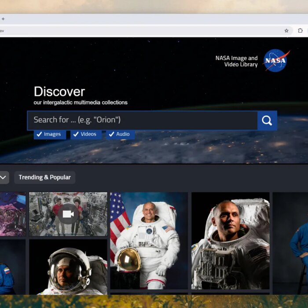Click the magnifier search button
Image resolution: width=308 pixels, height=308 pixels.
pyautogui.click(x=267, y=121)
